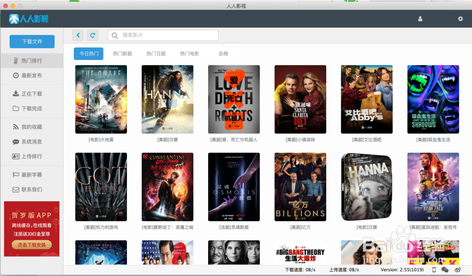Open the Big Bang Theory 生活大爆炸 poster

click(300, 252)
